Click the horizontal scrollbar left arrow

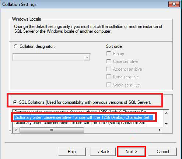point(16,130)
